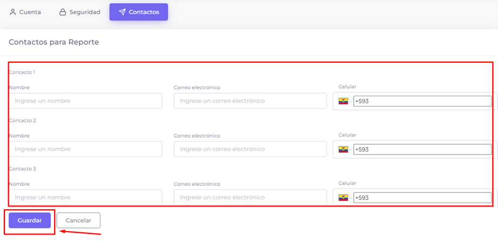The width and height of the screenshot is (498, 241).
Task: Focus the Nombre field of Contacto 2
Action: 85,149
